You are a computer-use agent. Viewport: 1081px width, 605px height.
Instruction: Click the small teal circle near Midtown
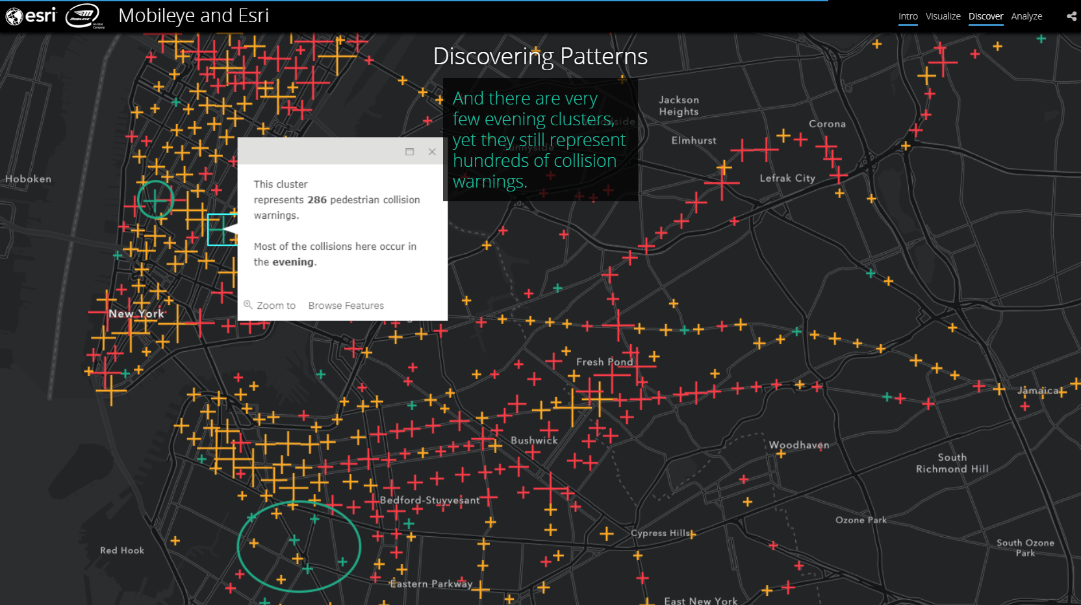[155, 199]
